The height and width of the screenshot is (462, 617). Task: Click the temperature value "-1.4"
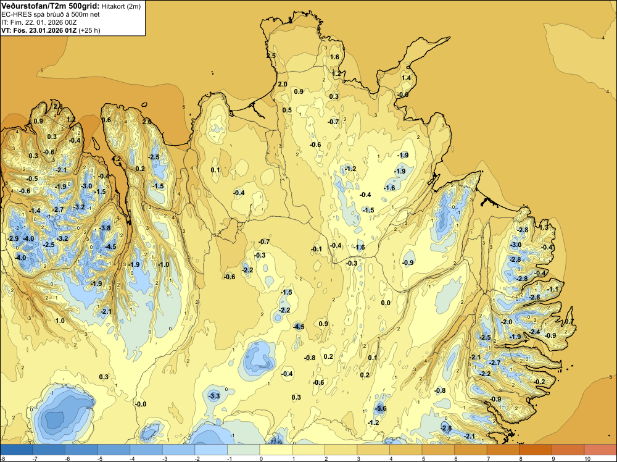click(35, 211)
